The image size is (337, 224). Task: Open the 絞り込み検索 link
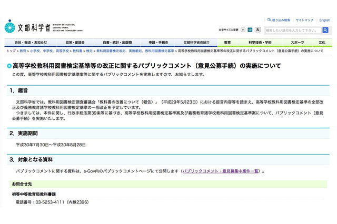pyautogui.click(x=279, y=20)
